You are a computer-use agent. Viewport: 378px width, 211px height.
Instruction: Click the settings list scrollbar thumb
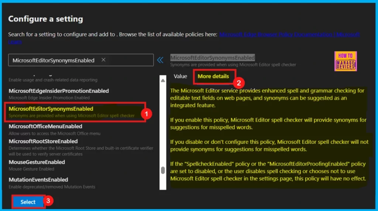(x=163, y=170)
